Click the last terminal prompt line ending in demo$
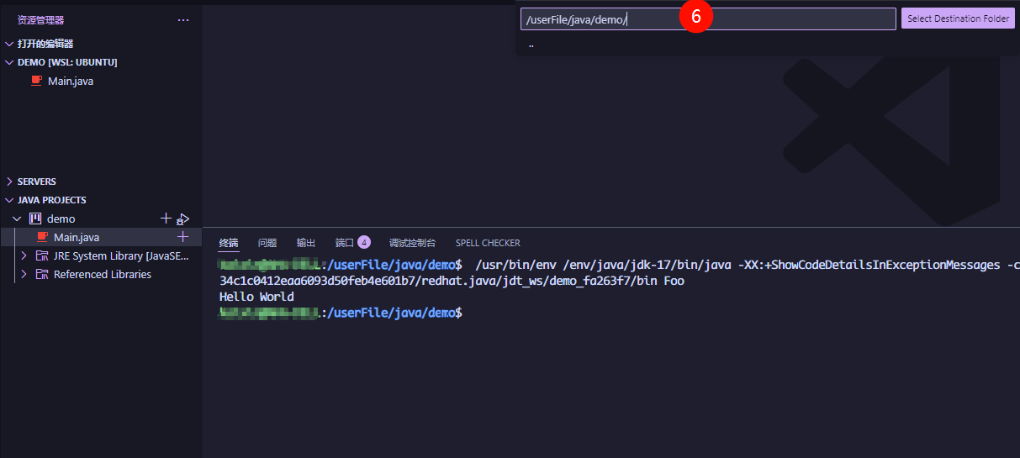1020x458 pixels. [341, 313]
